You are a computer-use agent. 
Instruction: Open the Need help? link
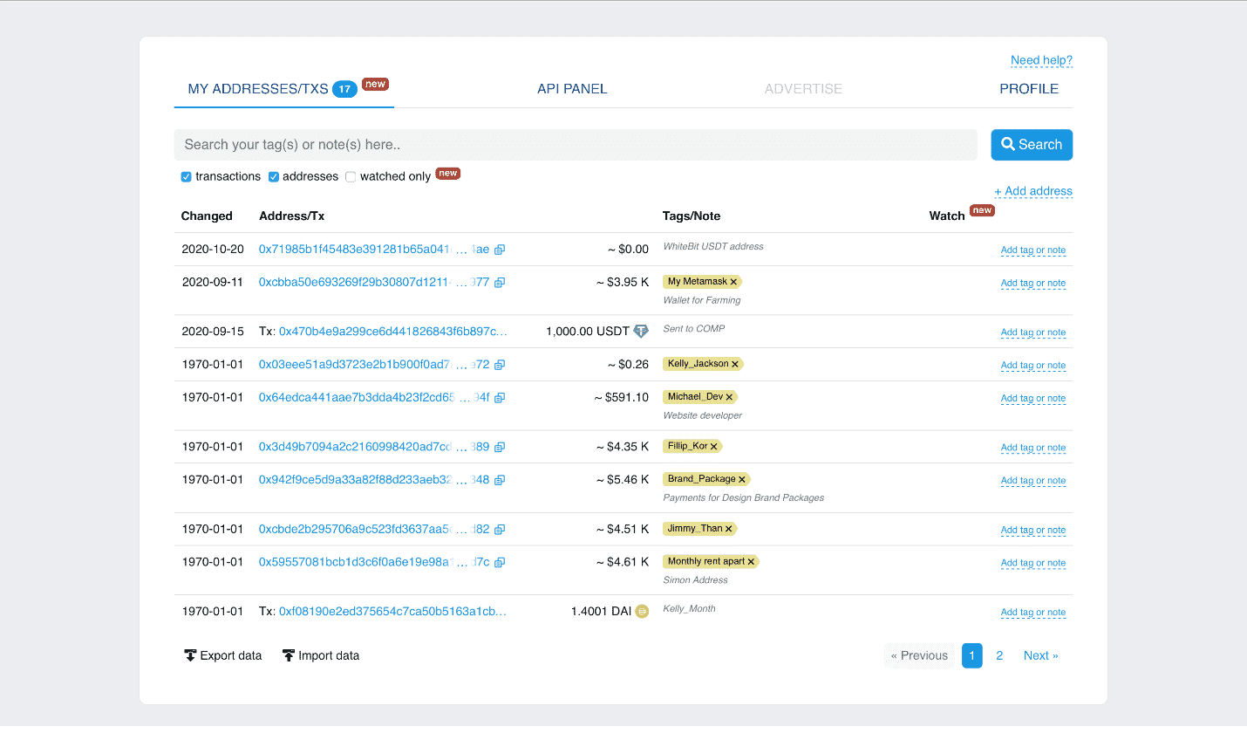[x=1041, y=60]
